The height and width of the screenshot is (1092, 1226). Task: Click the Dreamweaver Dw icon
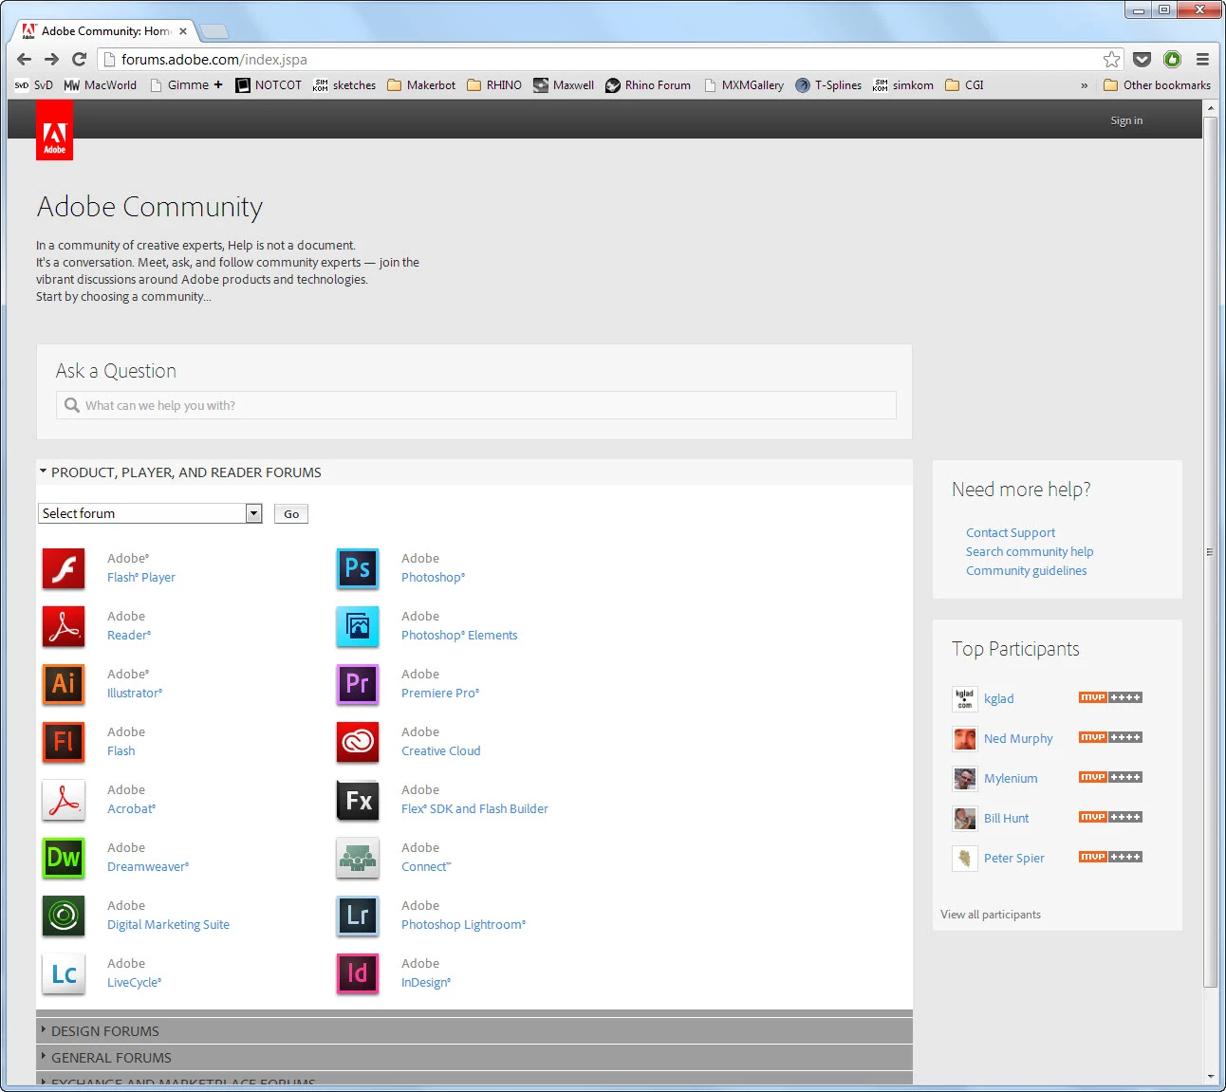(64, 858)
